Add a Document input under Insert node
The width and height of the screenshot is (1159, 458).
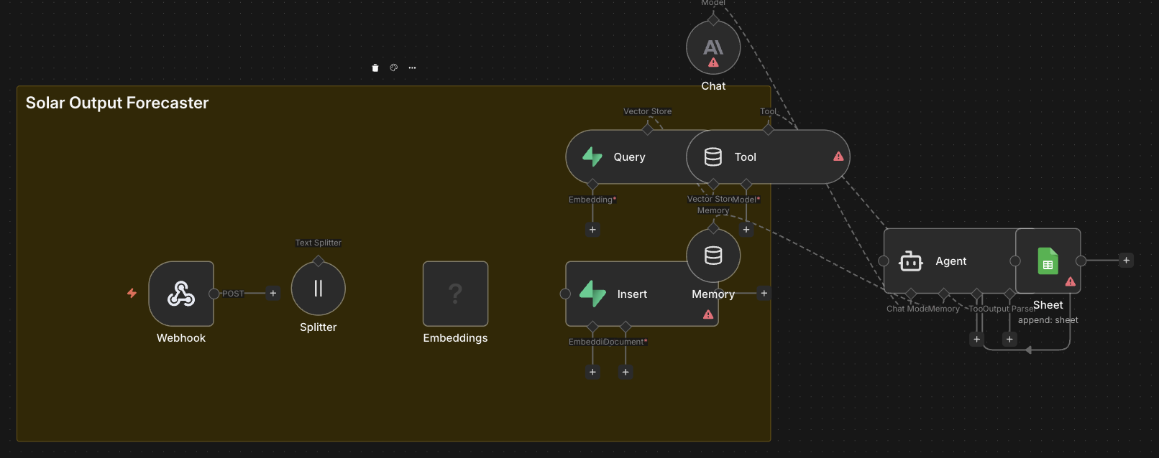point(626,372)
